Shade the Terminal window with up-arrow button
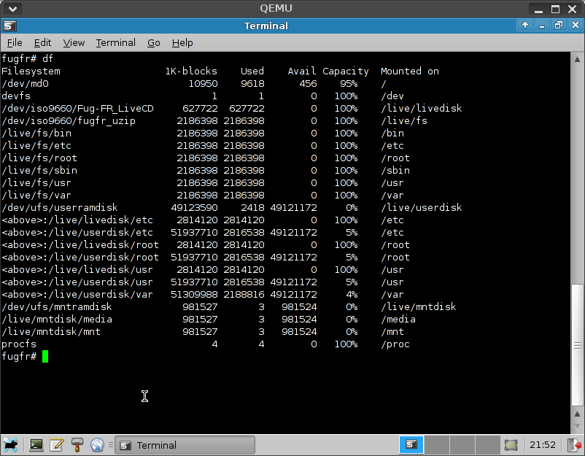Screen dimensions: 585x456 coord(525,26)
